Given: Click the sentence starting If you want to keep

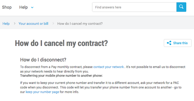Looking at the screenshot, I should coord(101,87).
